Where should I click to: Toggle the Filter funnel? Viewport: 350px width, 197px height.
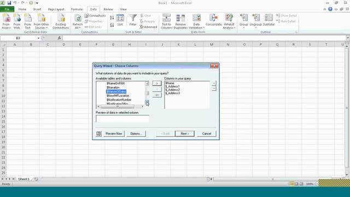pos(133,20)
